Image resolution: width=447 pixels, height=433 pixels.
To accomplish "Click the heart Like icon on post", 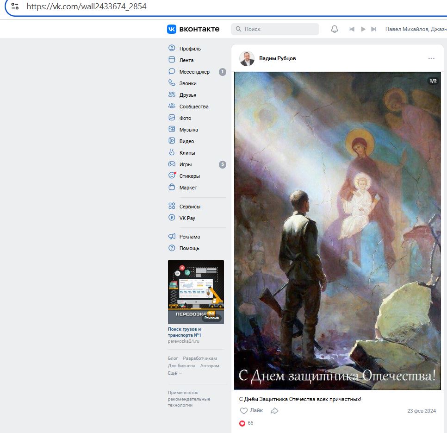I will click(243, 411).
